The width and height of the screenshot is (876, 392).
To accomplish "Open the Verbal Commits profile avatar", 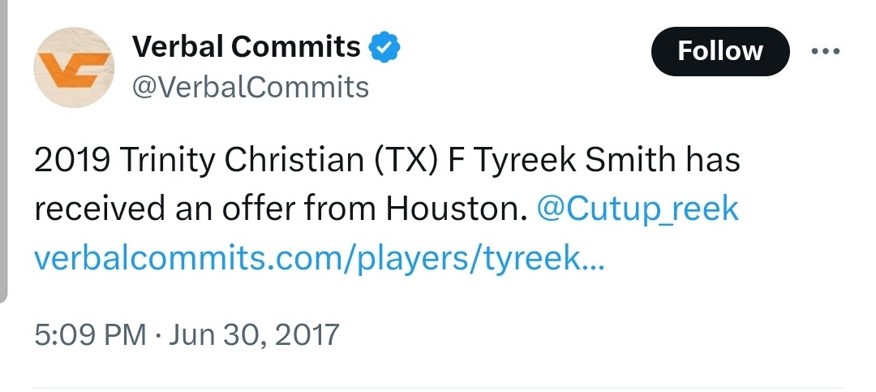I will click(x=74, y=67).
